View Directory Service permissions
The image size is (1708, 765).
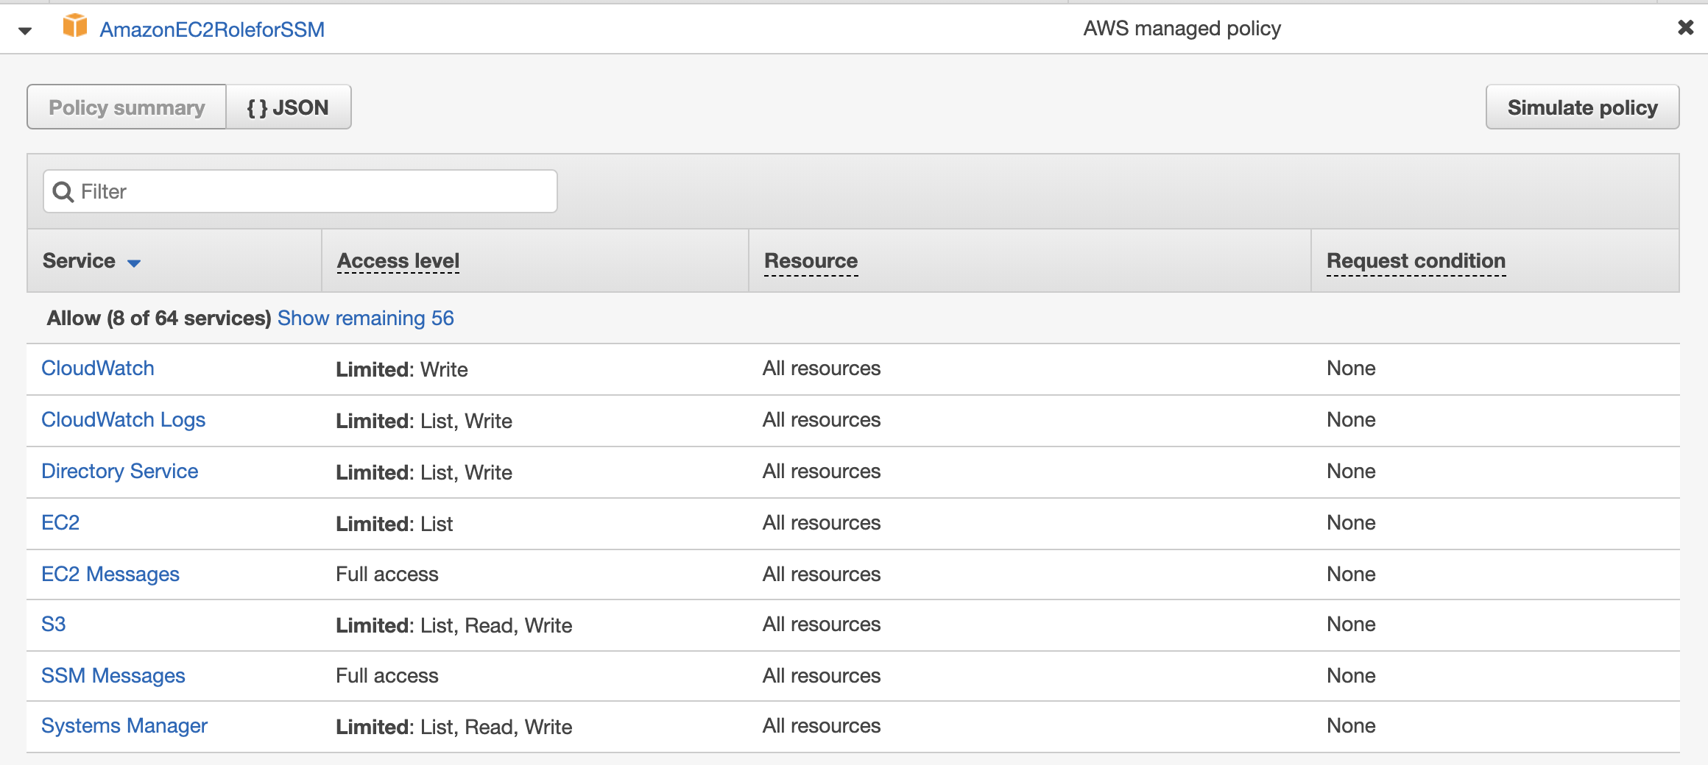(x=119, y=472)
